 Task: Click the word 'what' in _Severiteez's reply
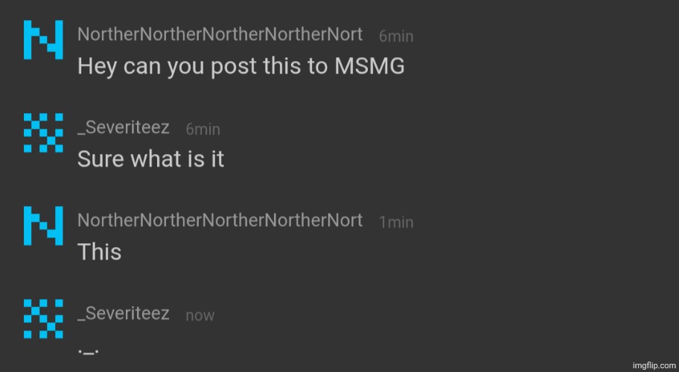point(157,158)
